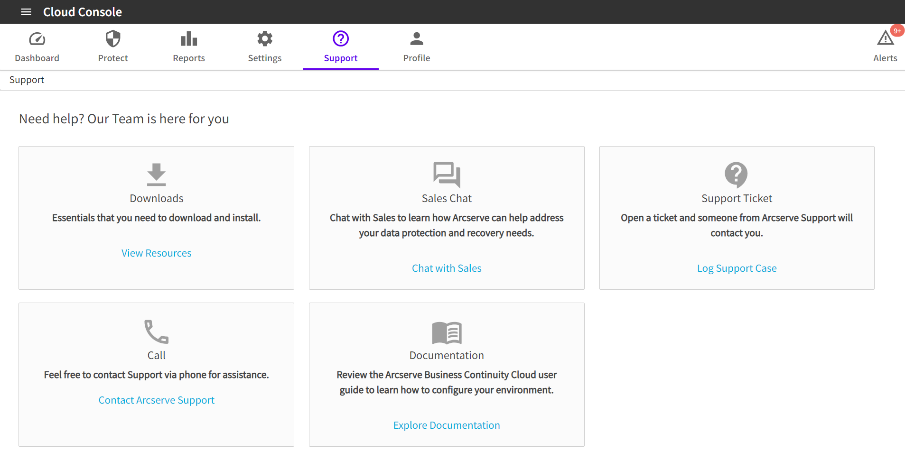Screen dimensions: 905x461
Task: Open the hamburger navigation menu
Action: [x=26, y=12]
